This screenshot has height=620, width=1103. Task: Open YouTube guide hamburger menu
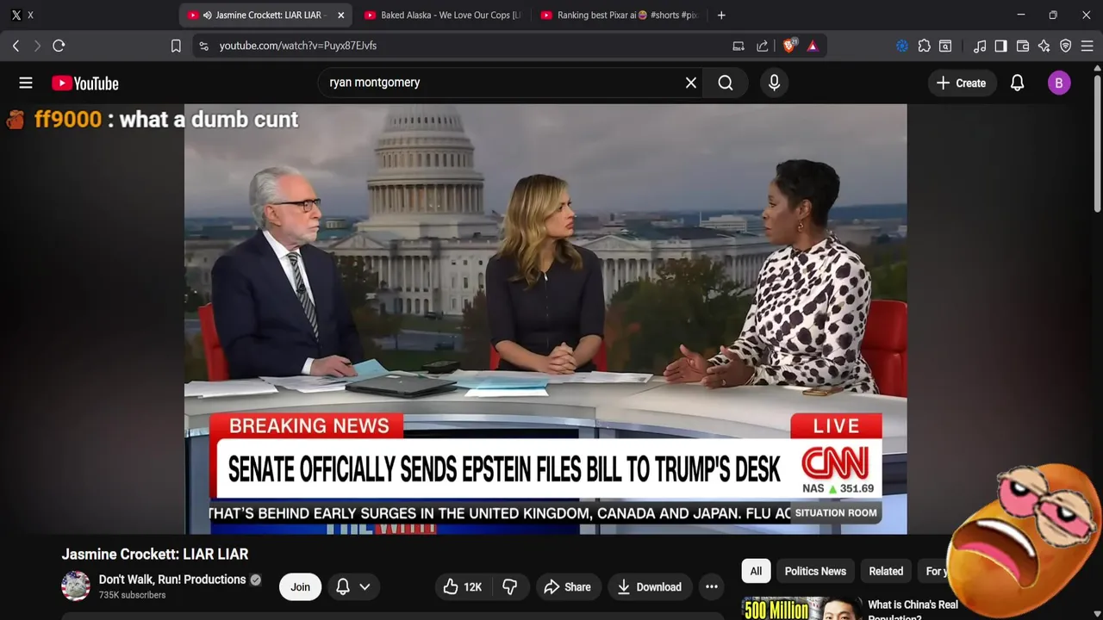[26, 83]
